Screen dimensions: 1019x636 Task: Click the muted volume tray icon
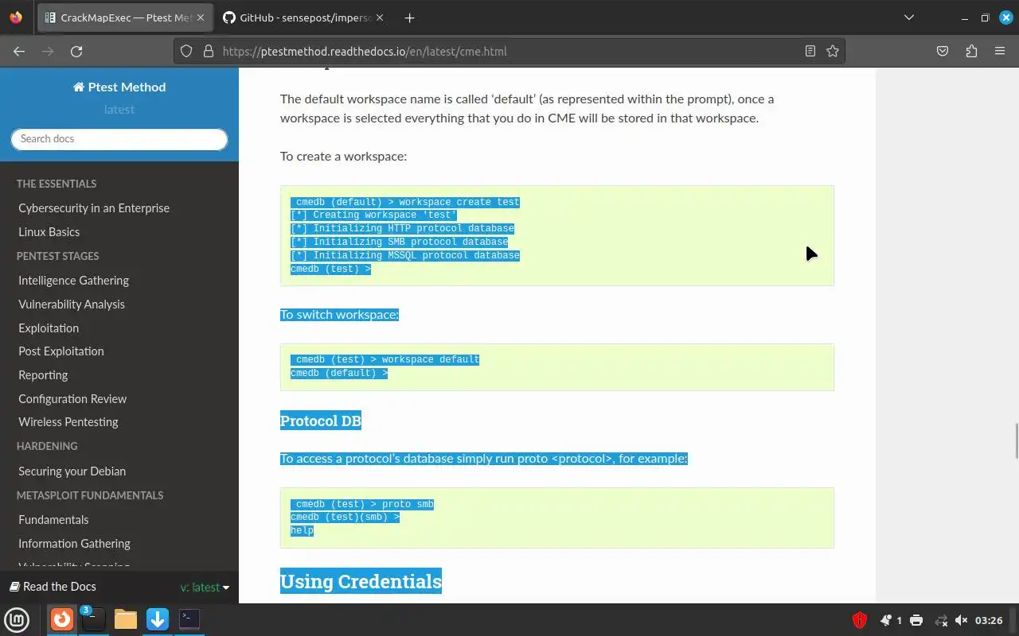click(961, 620)
